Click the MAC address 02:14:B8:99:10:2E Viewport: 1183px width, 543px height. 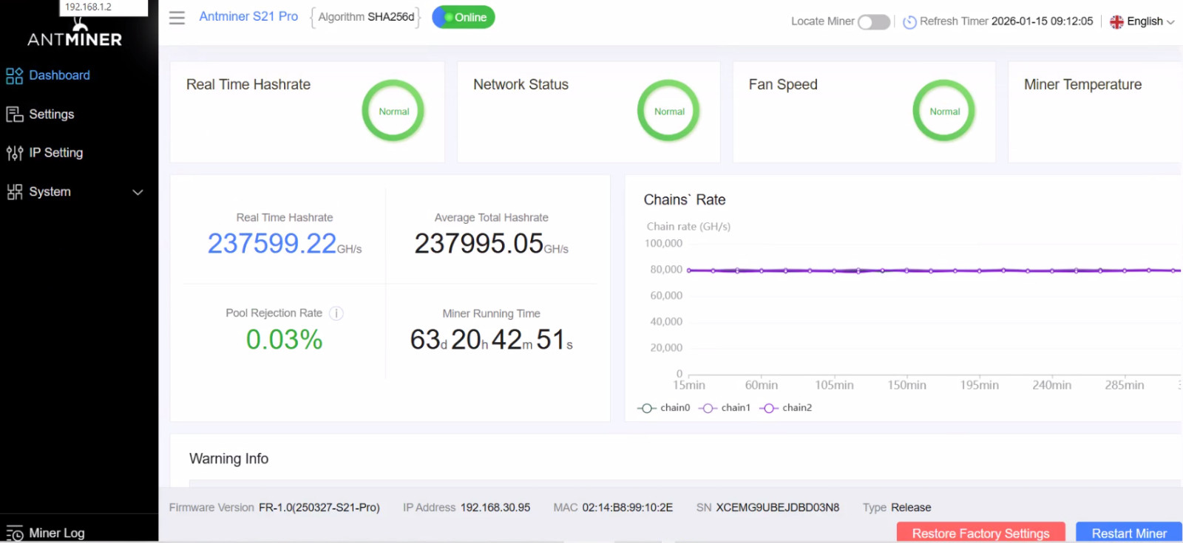pyautogui.click(x=628, y=508)
